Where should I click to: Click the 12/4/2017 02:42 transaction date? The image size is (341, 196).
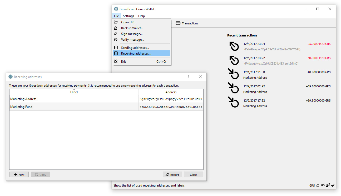(x=254, y=86)
